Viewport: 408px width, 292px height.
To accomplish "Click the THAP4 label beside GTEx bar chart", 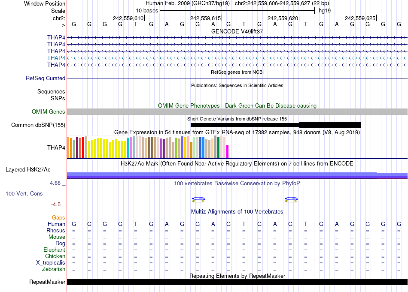I will (56, 148).
